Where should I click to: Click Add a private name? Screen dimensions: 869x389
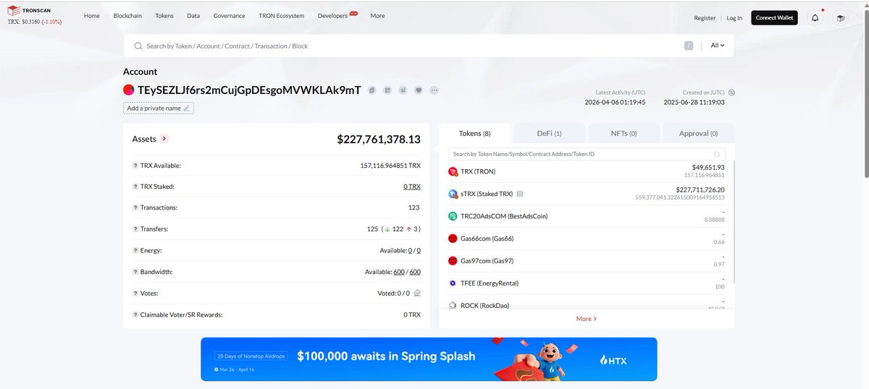158,108
